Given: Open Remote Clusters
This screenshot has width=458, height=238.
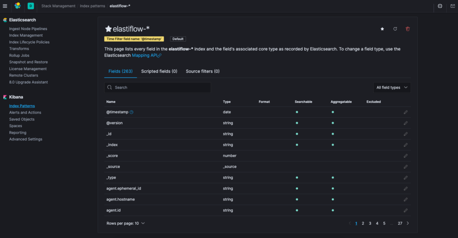Looking at the screenshot, I should [x=23, y=75].
